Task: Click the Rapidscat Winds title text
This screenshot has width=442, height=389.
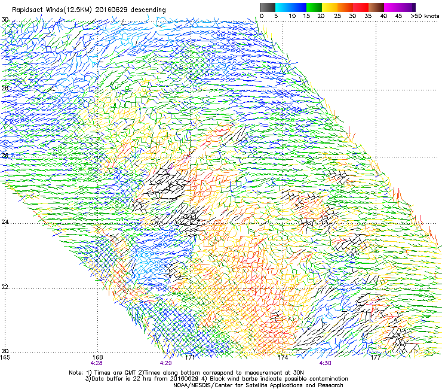Action: pos(89,10)
